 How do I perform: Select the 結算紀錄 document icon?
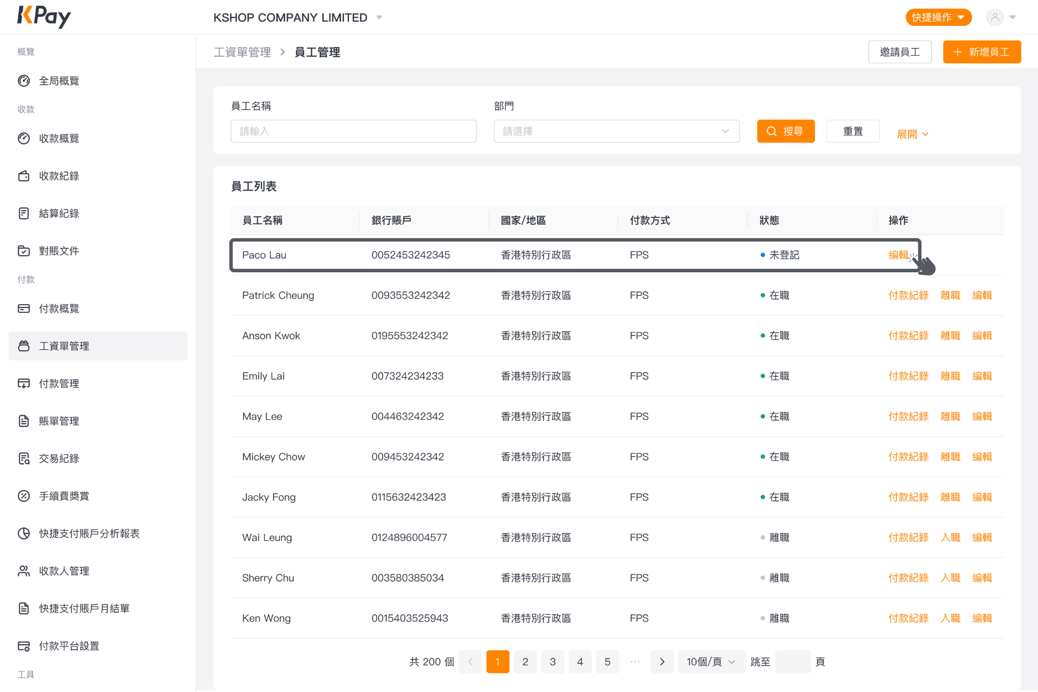pyautogui.click(x=24, y=214)
